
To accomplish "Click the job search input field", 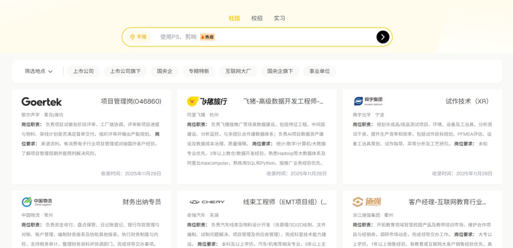I will click(289, 37).
